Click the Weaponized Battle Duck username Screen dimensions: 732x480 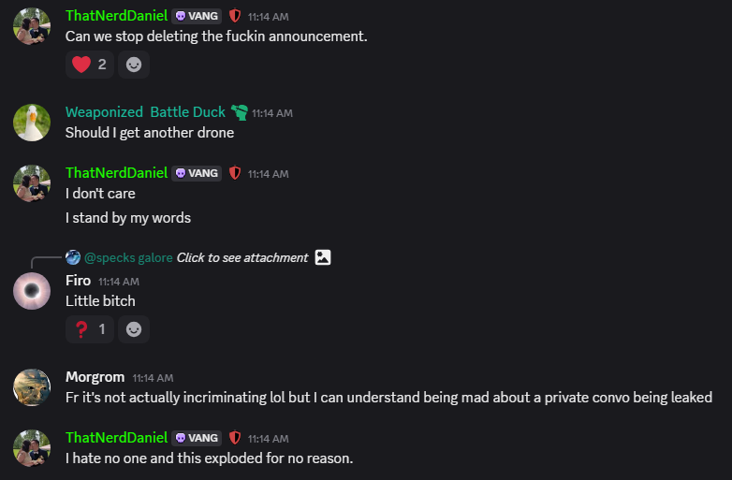click(x=145, y=112)
